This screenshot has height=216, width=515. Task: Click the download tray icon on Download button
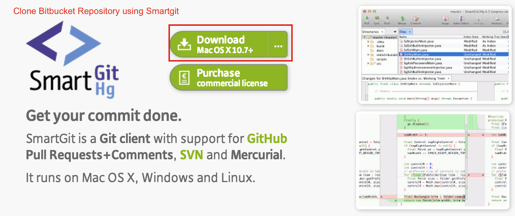(184, 44)
